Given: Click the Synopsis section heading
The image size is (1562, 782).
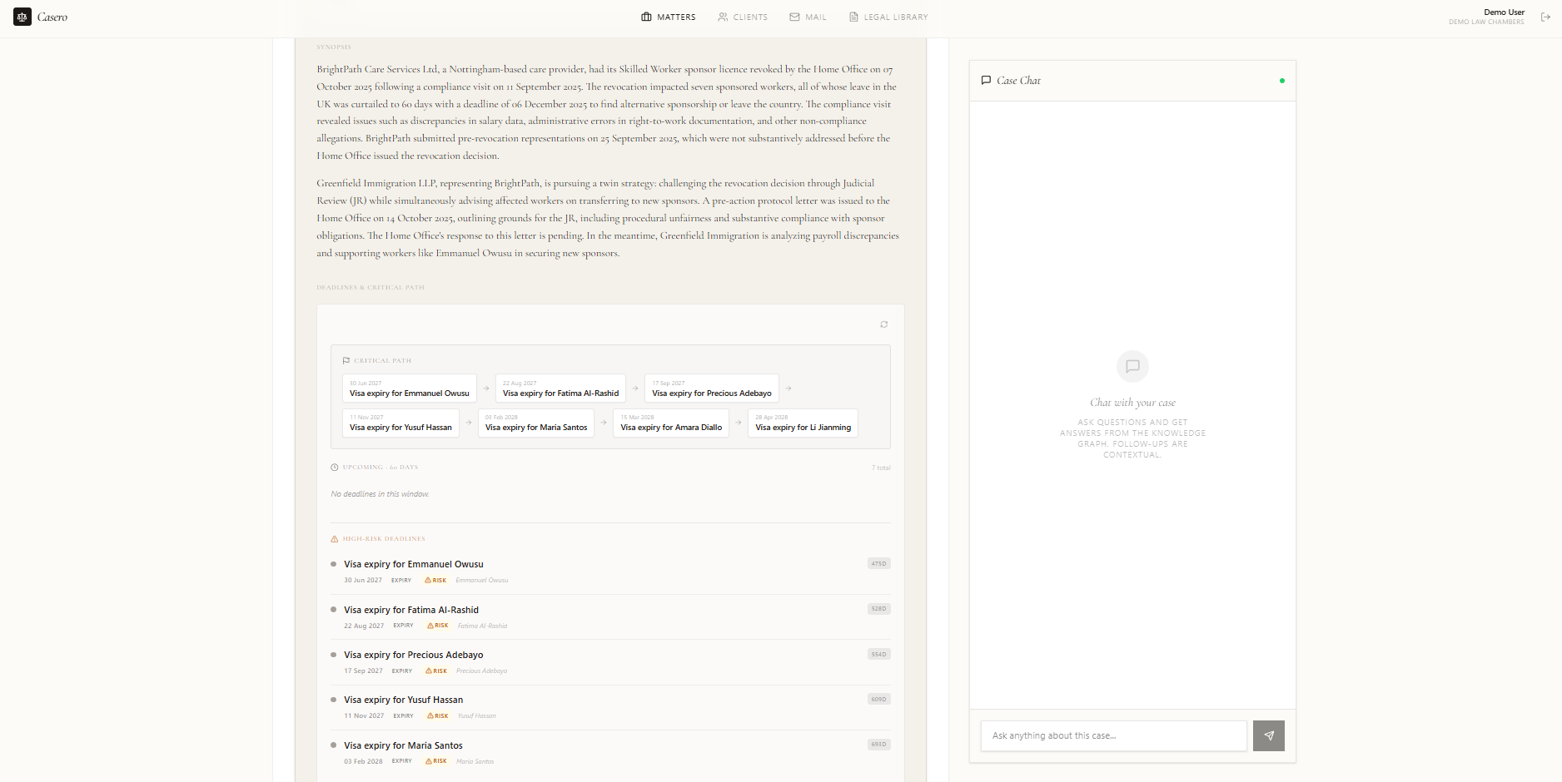Looking at the screenshot, I should click(x=334, y=47).
